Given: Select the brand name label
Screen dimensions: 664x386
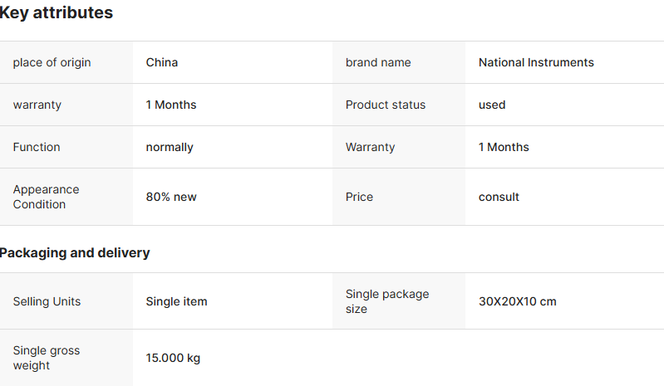Looking at the screenshot, I should (x=378, y=62).
